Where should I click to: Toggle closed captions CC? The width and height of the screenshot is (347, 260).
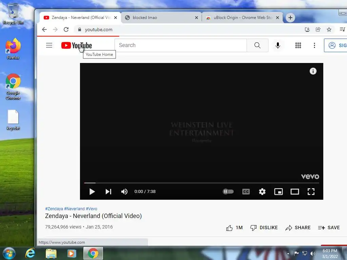pos(246,192)
